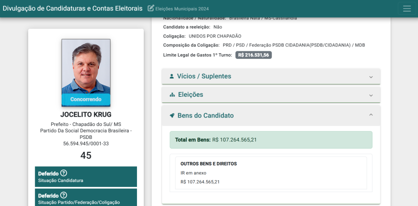418x206 pixels.
Task: Click the coalition name UNIDOS POR CHAPADÃO
Action: [215, 36]
